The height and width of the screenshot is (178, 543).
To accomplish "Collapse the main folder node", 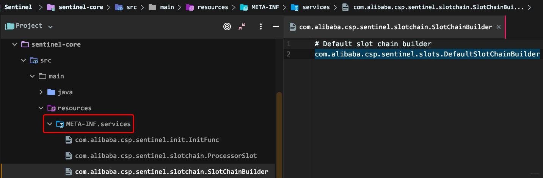I will coord(32,76).
